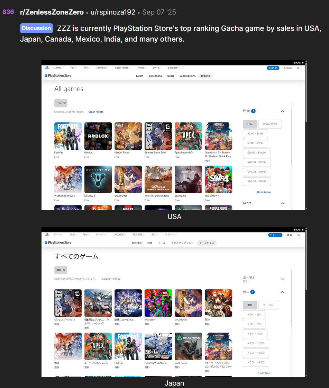The image size is (329, 388).
Task: Open Games menu in USA store
Action: click(x=58, y=68)
